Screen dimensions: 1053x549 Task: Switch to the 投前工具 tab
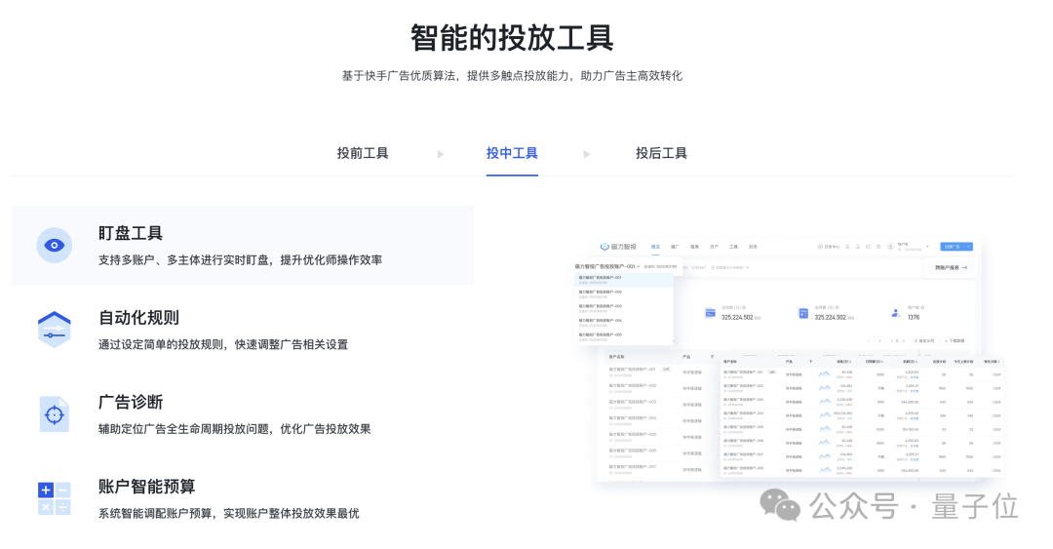363,153
